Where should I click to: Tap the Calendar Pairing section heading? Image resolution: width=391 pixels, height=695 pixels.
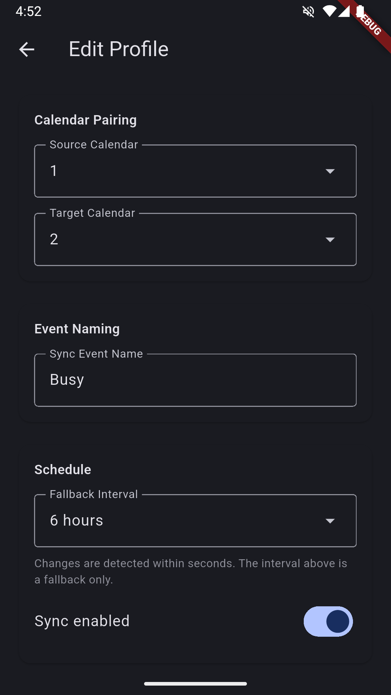[85, 120]
